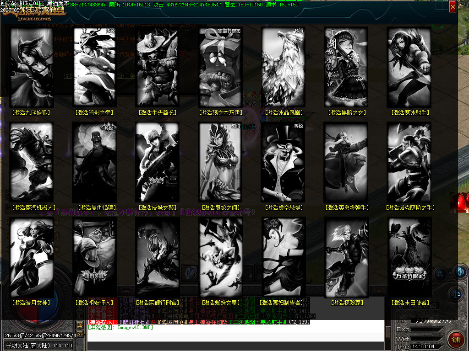Click the 激活九尾妖狐 activation link
The width and height of the screenshot is (469, 351).
pos(31,112)
